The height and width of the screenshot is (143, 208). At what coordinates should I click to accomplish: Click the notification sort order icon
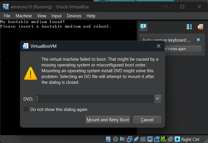[x=189, y=27]
